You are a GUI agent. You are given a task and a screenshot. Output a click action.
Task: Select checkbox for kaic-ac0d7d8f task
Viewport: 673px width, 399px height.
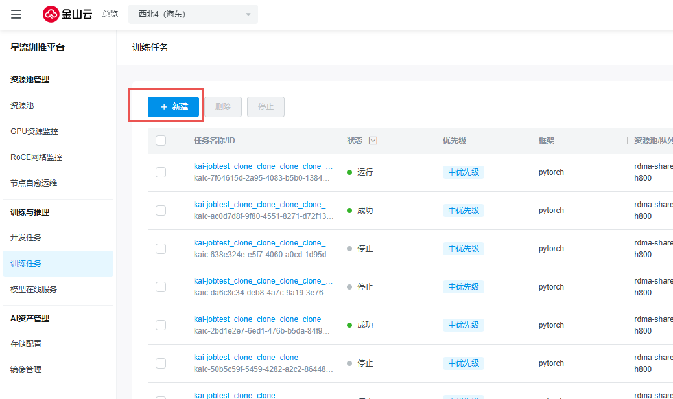161,211
